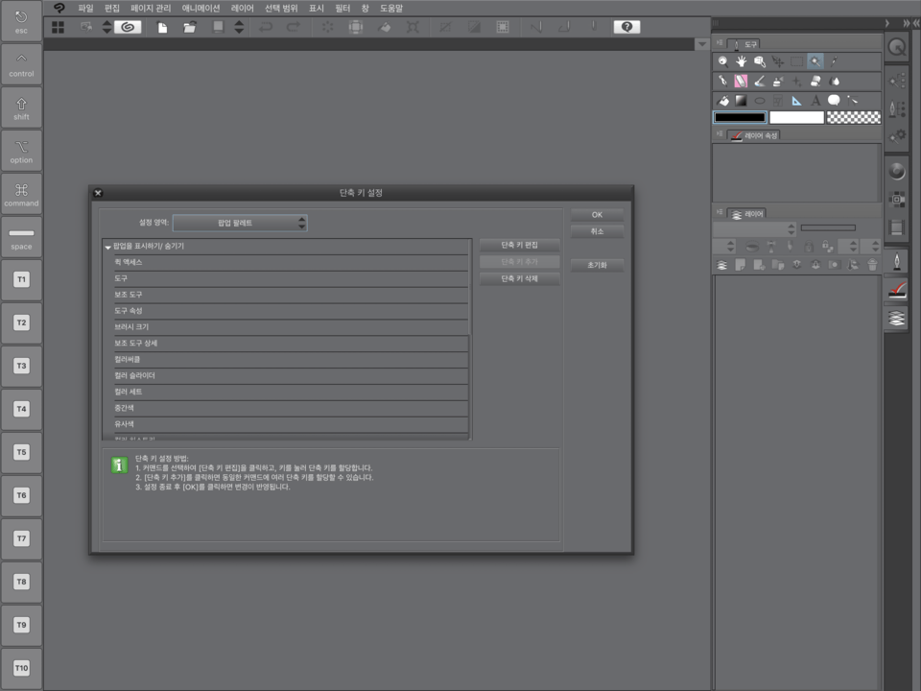The image size is (921, 691).
Task: Toggle the shift modifier key
Action: (x=21, y=107)
